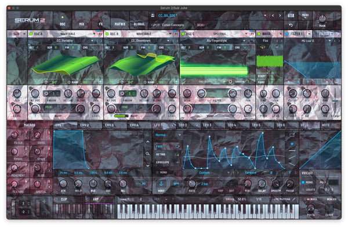The height and width of the screenshot is (227, 348).
Task: Click OSC A WT POS knob
Action: [x=35, y=93]
